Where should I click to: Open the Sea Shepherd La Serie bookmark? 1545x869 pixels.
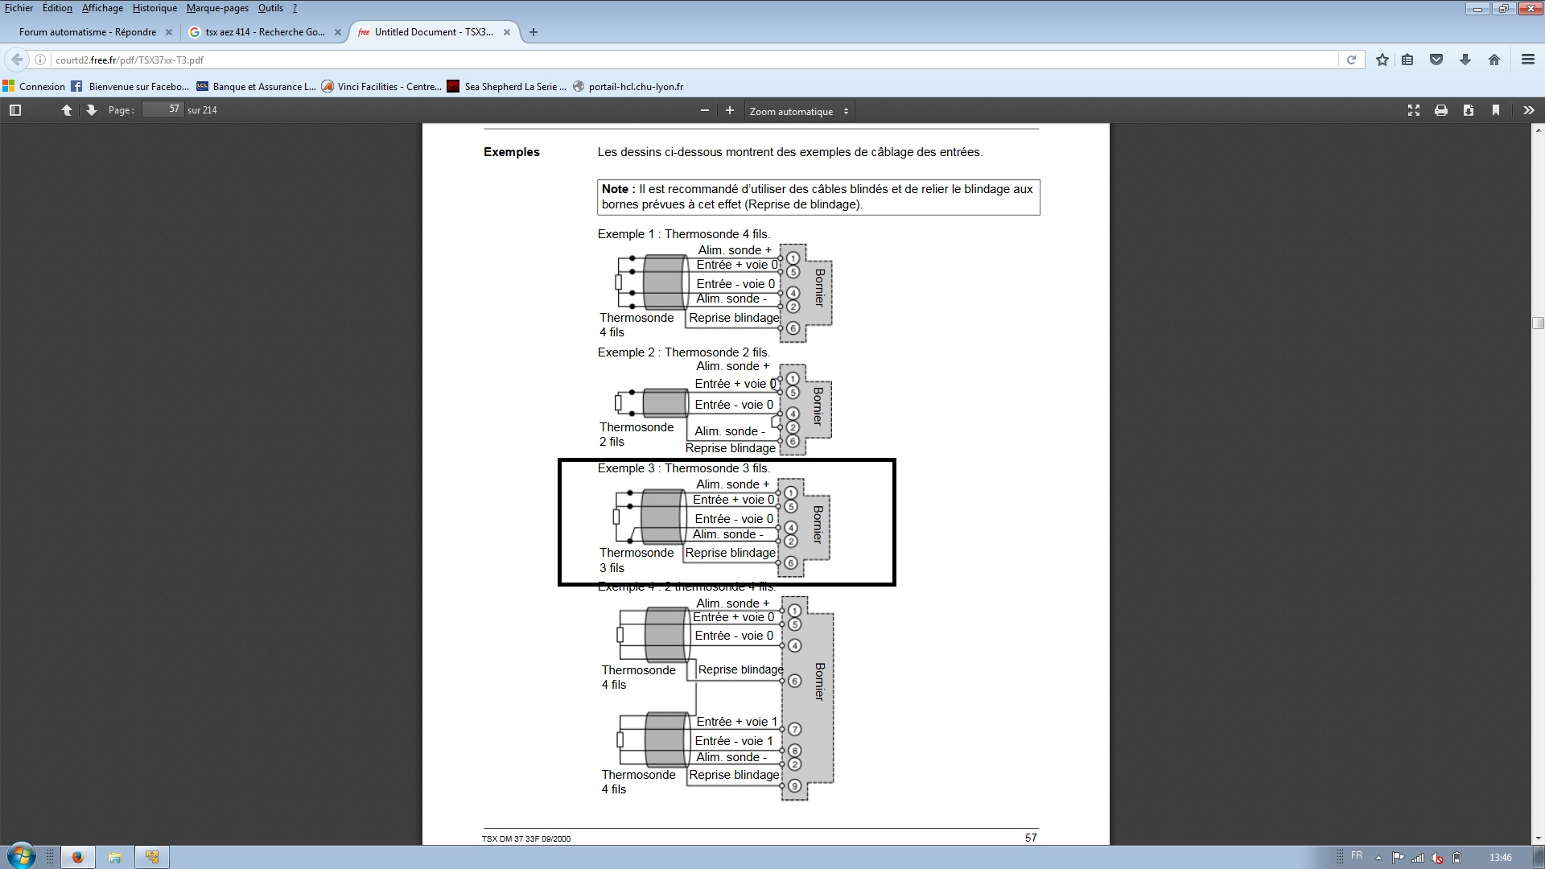tap(507, 87)
